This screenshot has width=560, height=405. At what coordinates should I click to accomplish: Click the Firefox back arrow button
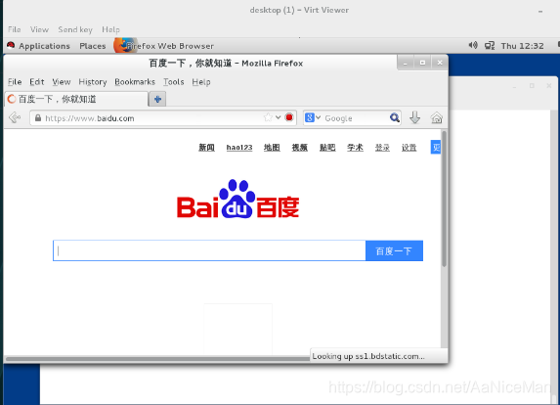click(x=15, y=117)
